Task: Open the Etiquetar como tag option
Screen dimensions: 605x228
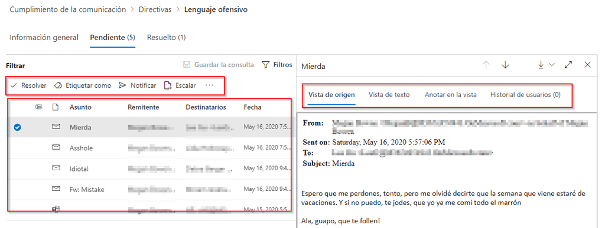Action: (x=83, y=85)
